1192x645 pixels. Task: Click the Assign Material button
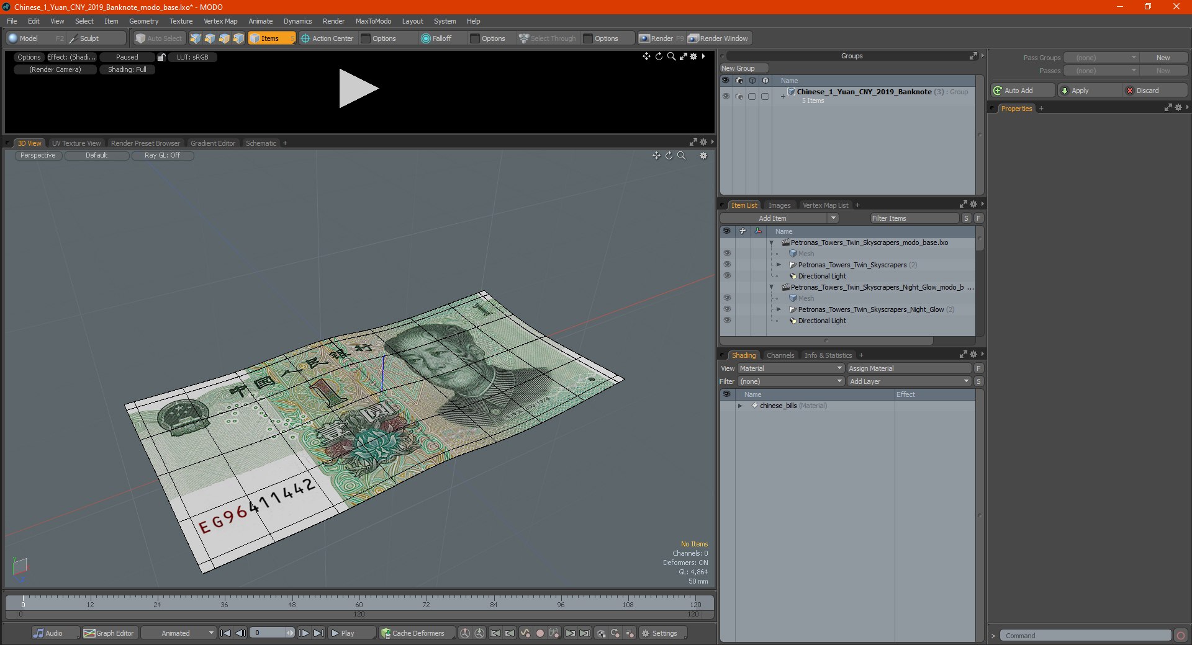[908, 368]
